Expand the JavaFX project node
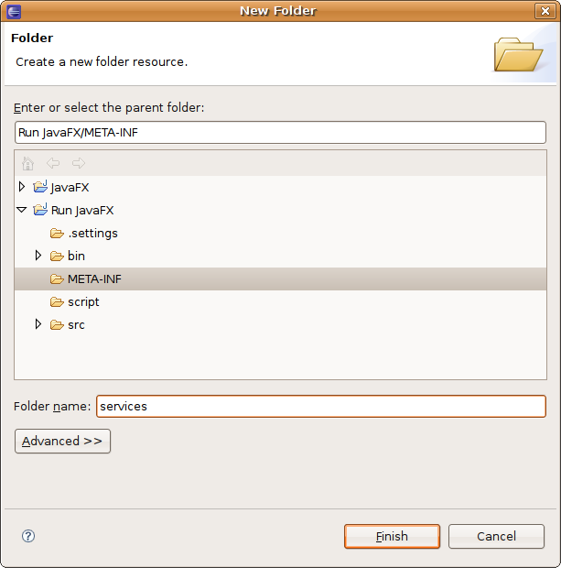The image size is (561, 568). point(23,187)
